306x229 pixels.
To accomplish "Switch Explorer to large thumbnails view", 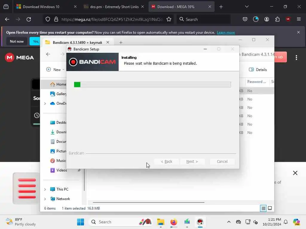I will pos(270,208).
